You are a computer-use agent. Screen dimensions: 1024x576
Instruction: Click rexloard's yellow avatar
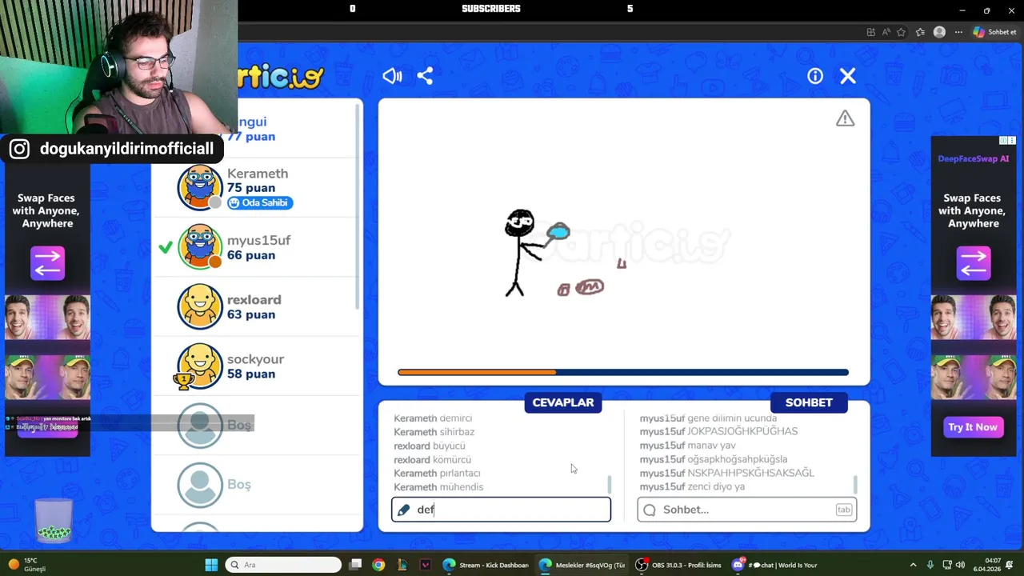coord(200,306)
